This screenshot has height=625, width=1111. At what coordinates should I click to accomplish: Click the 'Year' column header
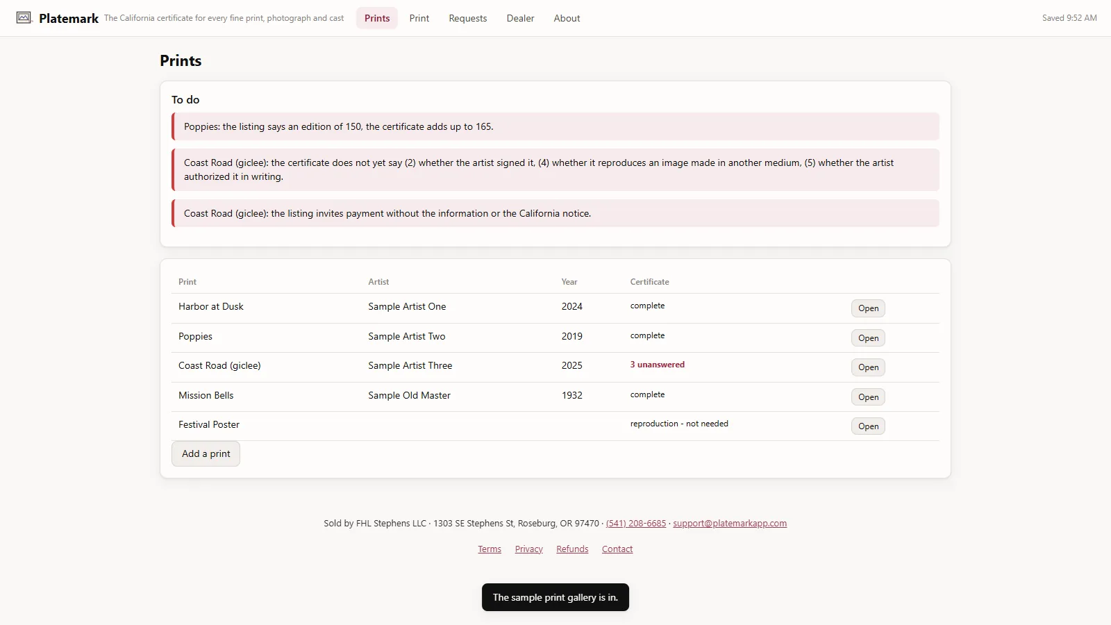tap(569, 282)
